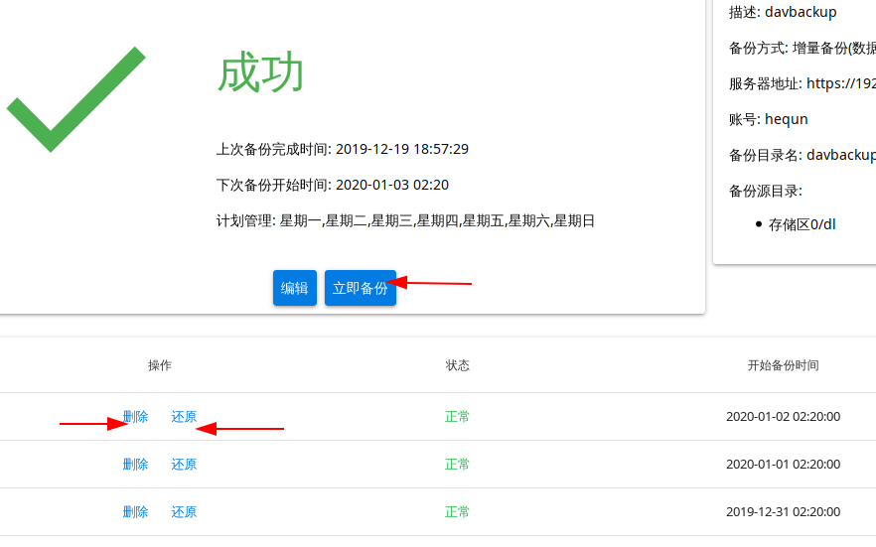The height and width of the screenshot is (547, 876).
Task: Click the green success checkmark icon
Action: tap(75, 99)
